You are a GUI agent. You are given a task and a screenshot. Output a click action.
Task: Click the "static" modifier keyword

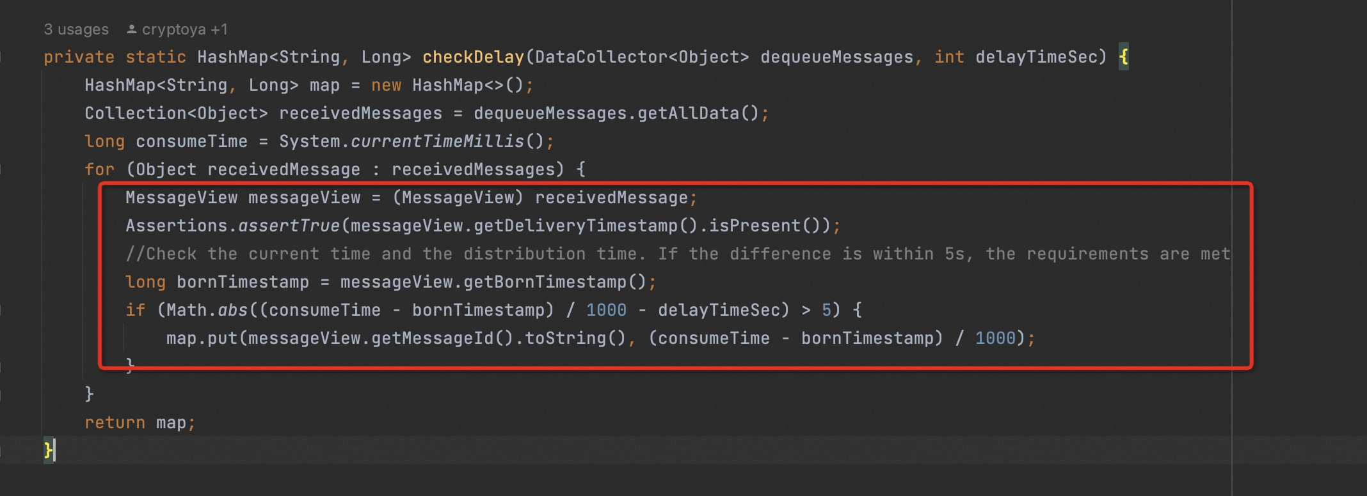(156, 57)
